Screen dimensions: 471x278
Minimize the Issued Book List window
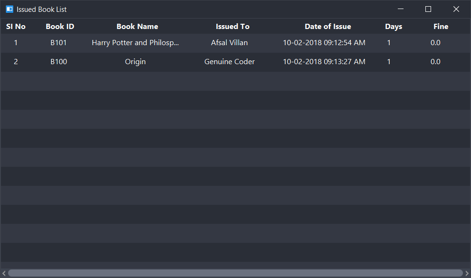tap(401, 9)
